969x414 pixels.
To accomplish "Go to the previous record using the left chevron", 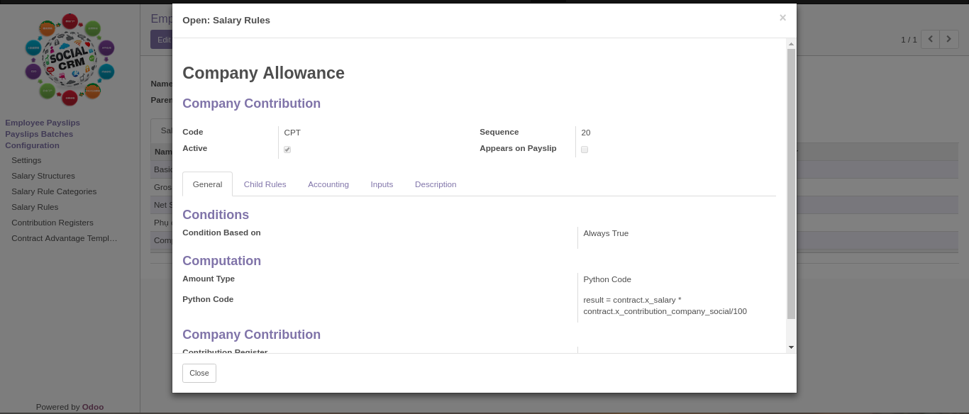I will pyautogui.click(x=930, y=39).
